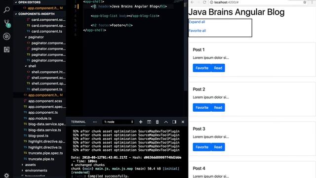The width and height of the screenshot is (316, 178).
Task: Click the Footer line in editor
Action: pos(112,25)
